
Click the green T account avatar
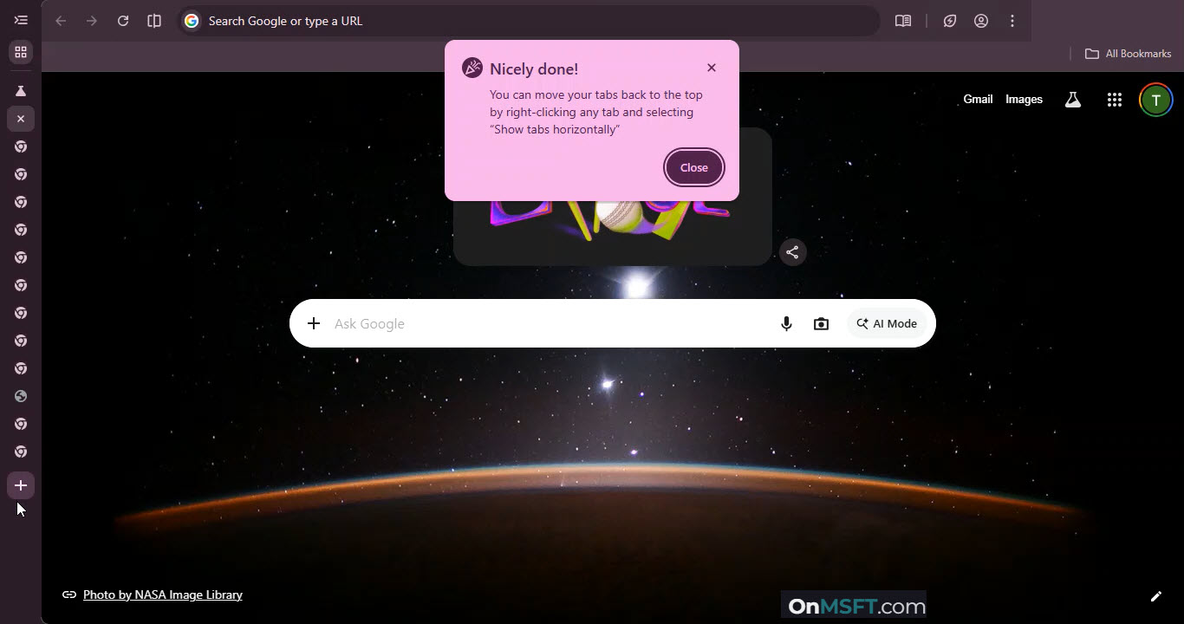1155,100
